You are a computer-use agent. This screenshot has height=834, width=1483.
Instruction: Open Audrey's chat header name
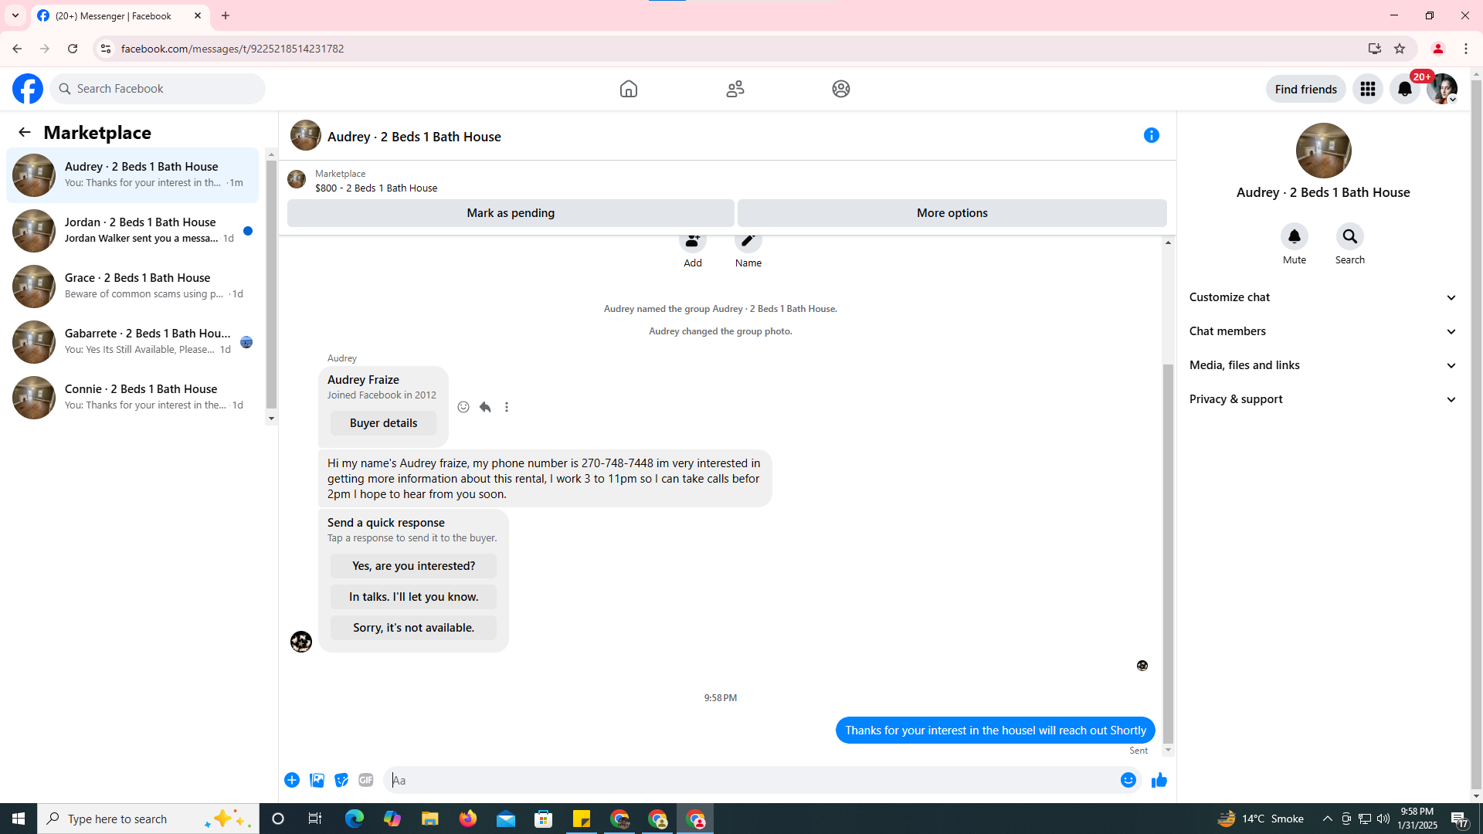[x=414, y=137]
